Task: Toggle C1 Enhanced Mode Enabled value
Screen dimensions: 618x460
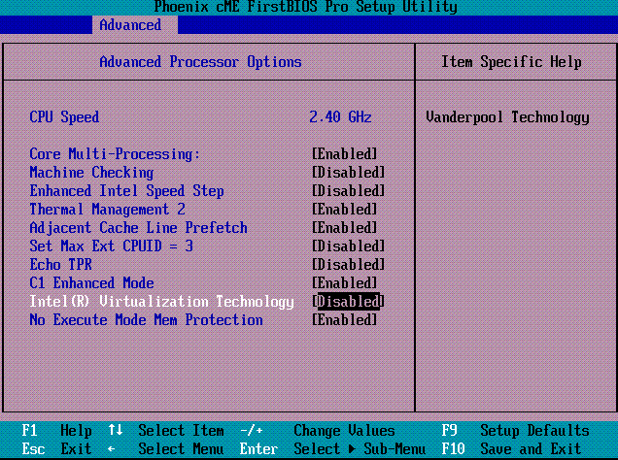Action: (345, 283)
